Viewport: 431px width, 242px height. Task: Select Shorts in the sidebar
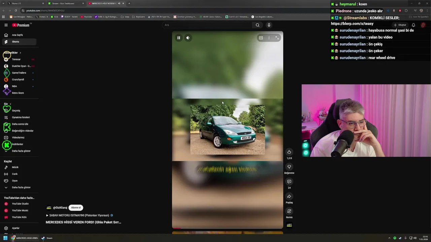tap(19, 42)
